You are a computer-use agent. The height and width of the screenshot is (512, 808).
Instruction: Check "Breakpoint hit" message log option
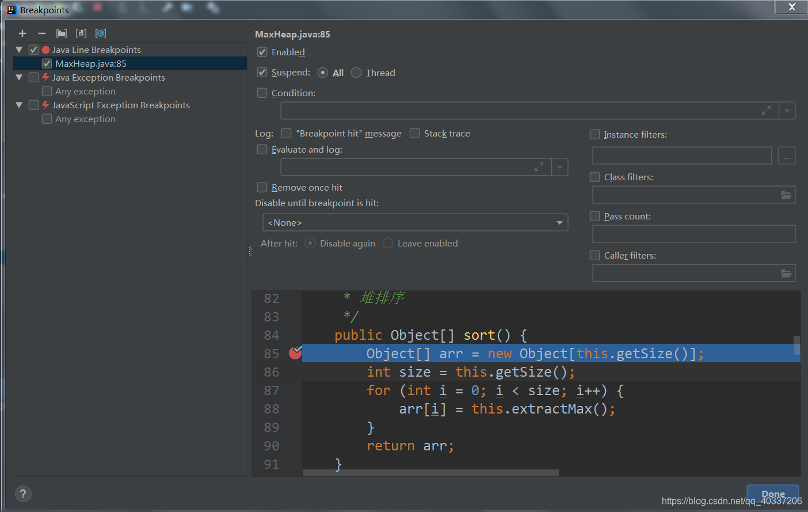click(x=287, y=133)
